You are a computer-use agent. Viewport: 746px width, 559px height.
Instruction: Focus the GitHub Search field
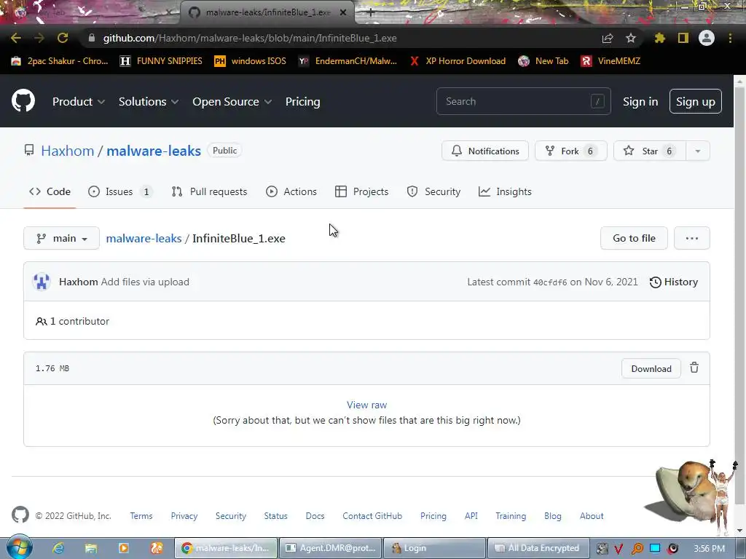[x=523, y=101]
